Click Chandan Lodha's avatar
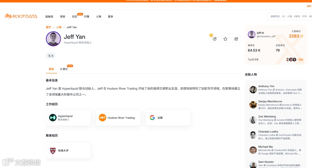 [253, 135]
